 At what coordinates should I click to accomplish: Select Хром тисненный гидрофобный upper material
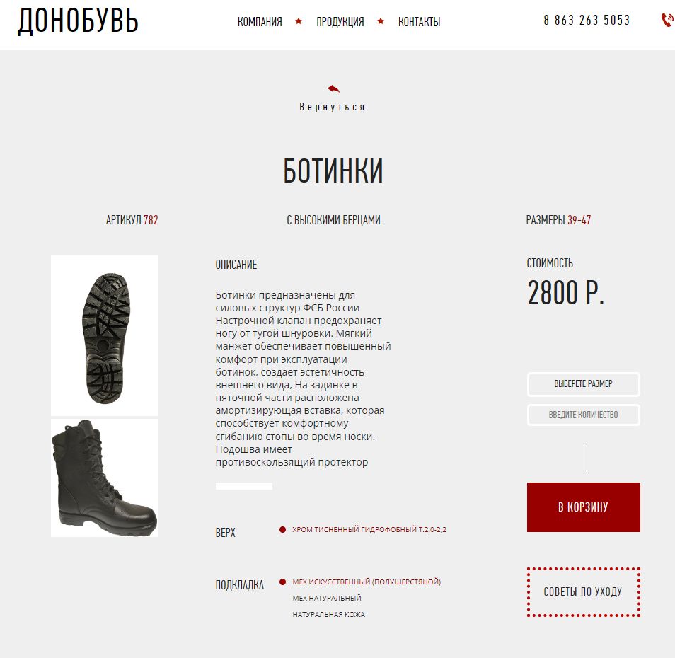(369, 529)
